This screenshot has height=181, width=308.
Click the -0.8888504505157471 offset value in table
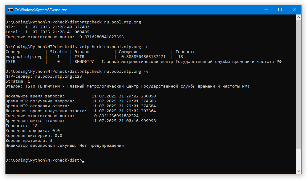click(142, 57)
